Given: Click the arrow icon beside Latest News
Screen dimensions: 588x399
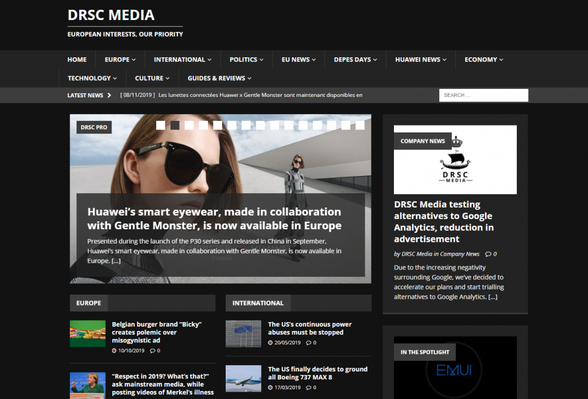Looking at the screenshot, I should 109,95.
